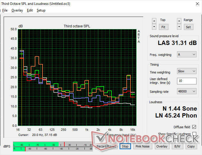The width and height of the screenshot is (202, 155).
Task: Click the Range up arrow
Action: (x=179, y=21)
